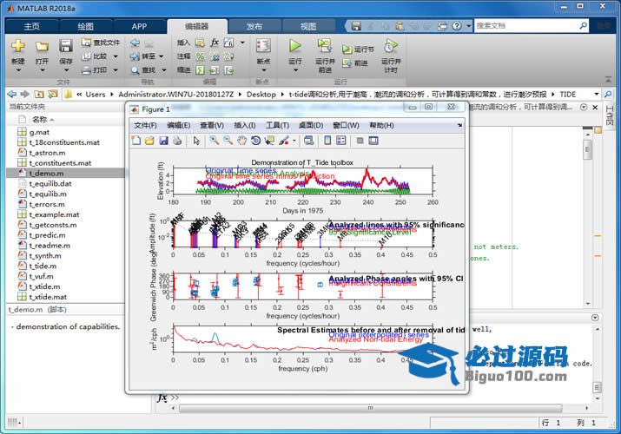Click the 前进 button
The width and height of the screenshot is (621, 434).
355,62
